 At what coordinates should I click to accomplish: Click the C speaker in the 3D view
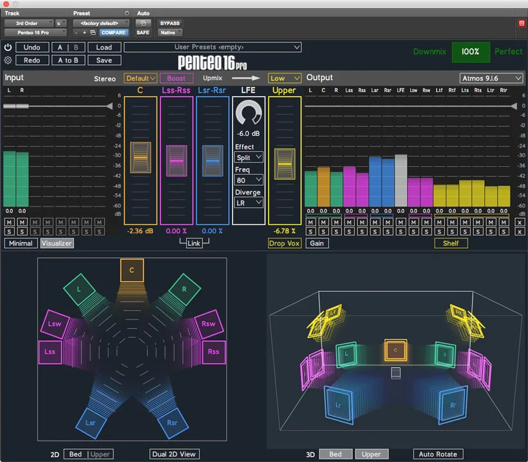395,351
